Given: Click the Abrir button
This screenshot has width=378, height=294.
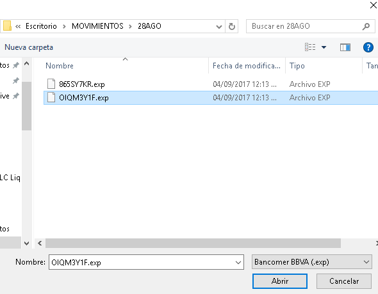Looking at the screenshot, I should coord(280,281).
